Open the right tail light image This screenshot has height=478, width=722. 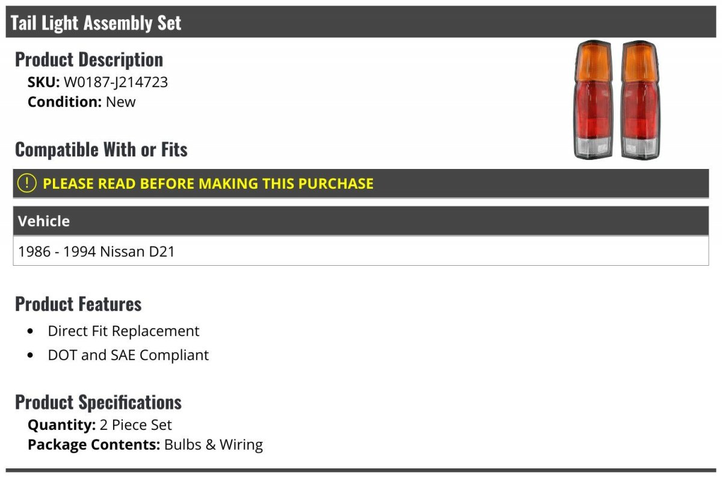pos(641,100)
